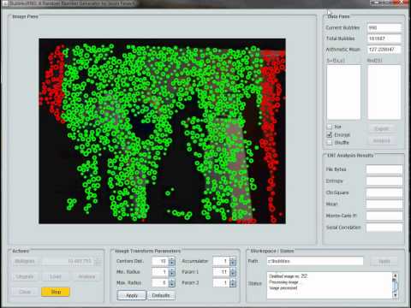411x308 pixels.
Task: Decrease Param 1 with down arrow
Action: pyautogui.click(x=233, y=274)
